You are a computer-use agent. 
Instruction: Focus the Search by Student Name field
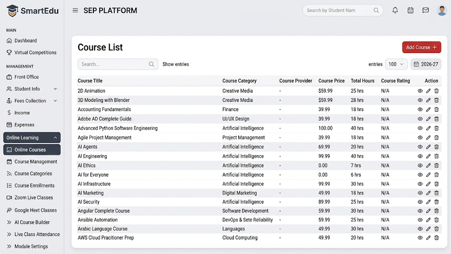[343, 11]
